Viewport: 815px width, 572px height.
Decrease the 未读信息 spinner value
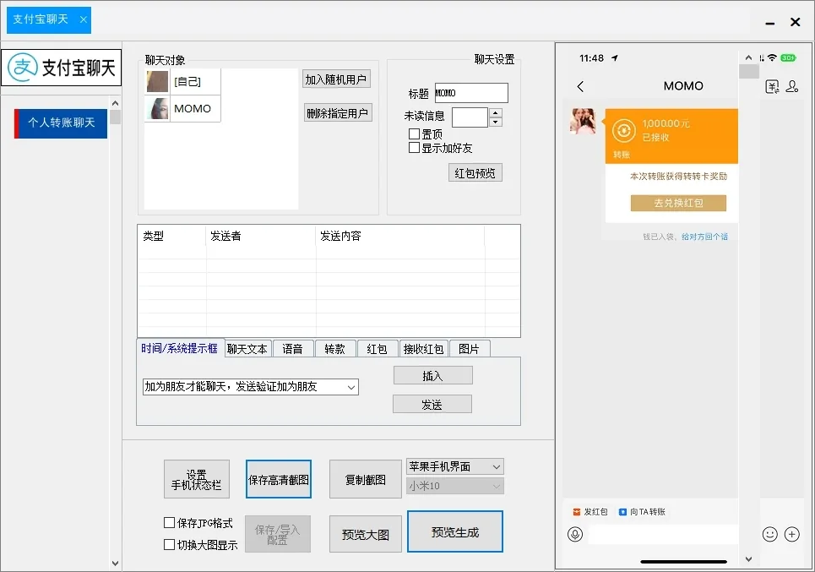coord(496,123)
